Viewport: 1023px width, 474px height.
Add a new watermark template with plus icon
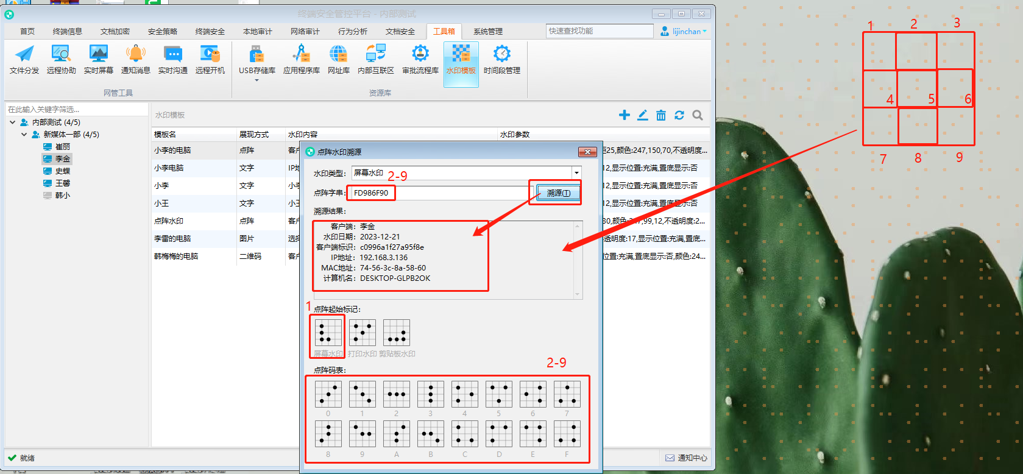[x=625, y=115]
